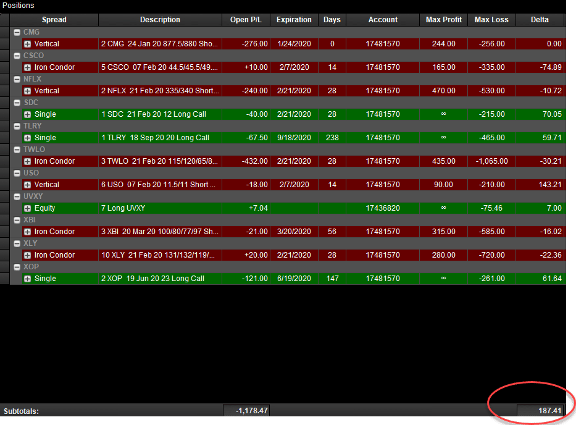Click the 238 days cell
The width and height of the screenshot is (576, 425).
tap(332, 138)
